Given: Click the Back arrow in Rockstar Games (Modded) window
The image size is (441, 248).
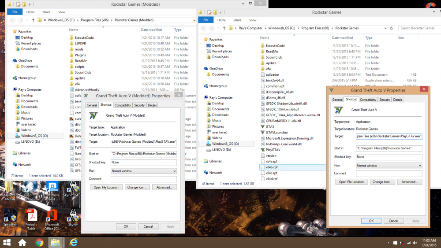Looking at the screenshot, I should (13, 20).
